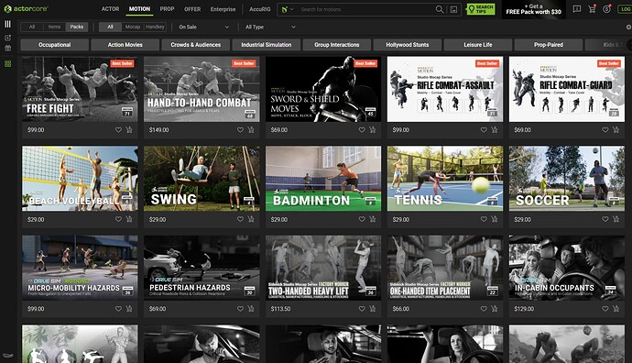Expand the All Type dropdown
This screenshot has height=363, width=632.
270,27
